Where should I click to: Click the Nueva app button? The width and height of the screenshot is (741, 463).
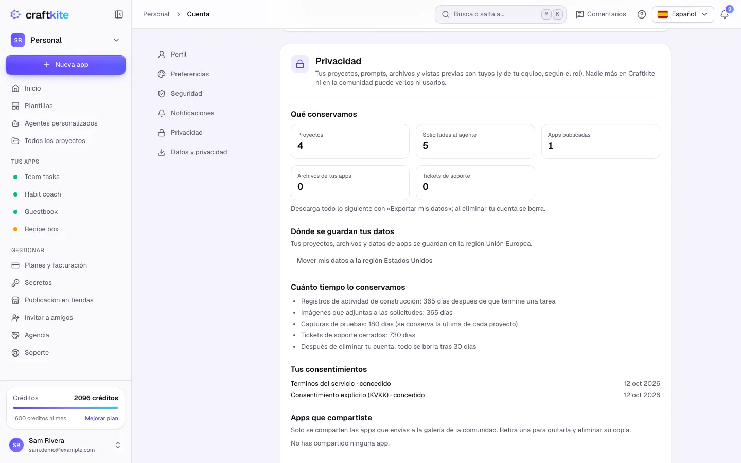point(65,65)
